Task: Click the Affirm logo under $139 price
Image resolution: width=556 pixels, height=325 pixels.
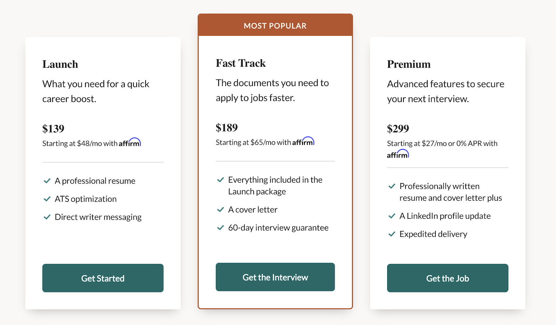Action: pos(130,142)
